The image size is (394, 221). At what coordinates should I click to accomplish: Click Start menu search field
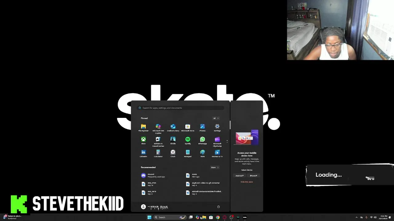pos(181,108)
